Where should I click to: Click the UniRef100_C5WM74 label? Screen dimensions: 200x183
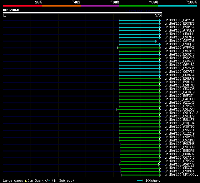click(179, 171)
